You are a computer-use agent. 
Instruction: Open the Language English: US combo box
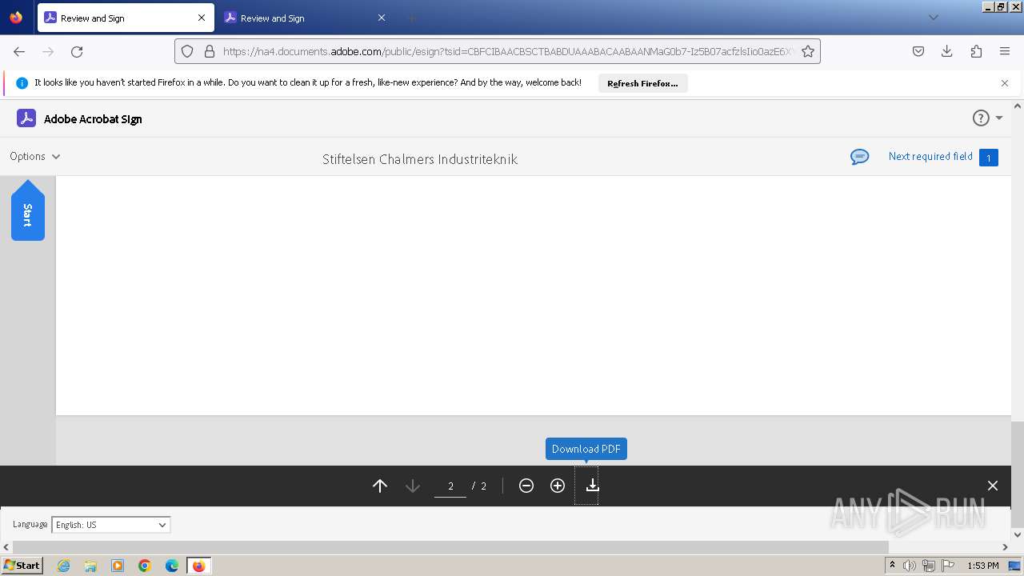coord(111,525)
